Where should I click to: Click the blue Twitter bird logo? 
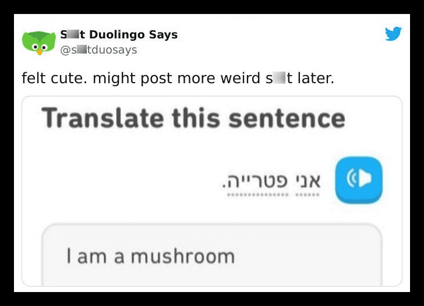click(394, 34)
